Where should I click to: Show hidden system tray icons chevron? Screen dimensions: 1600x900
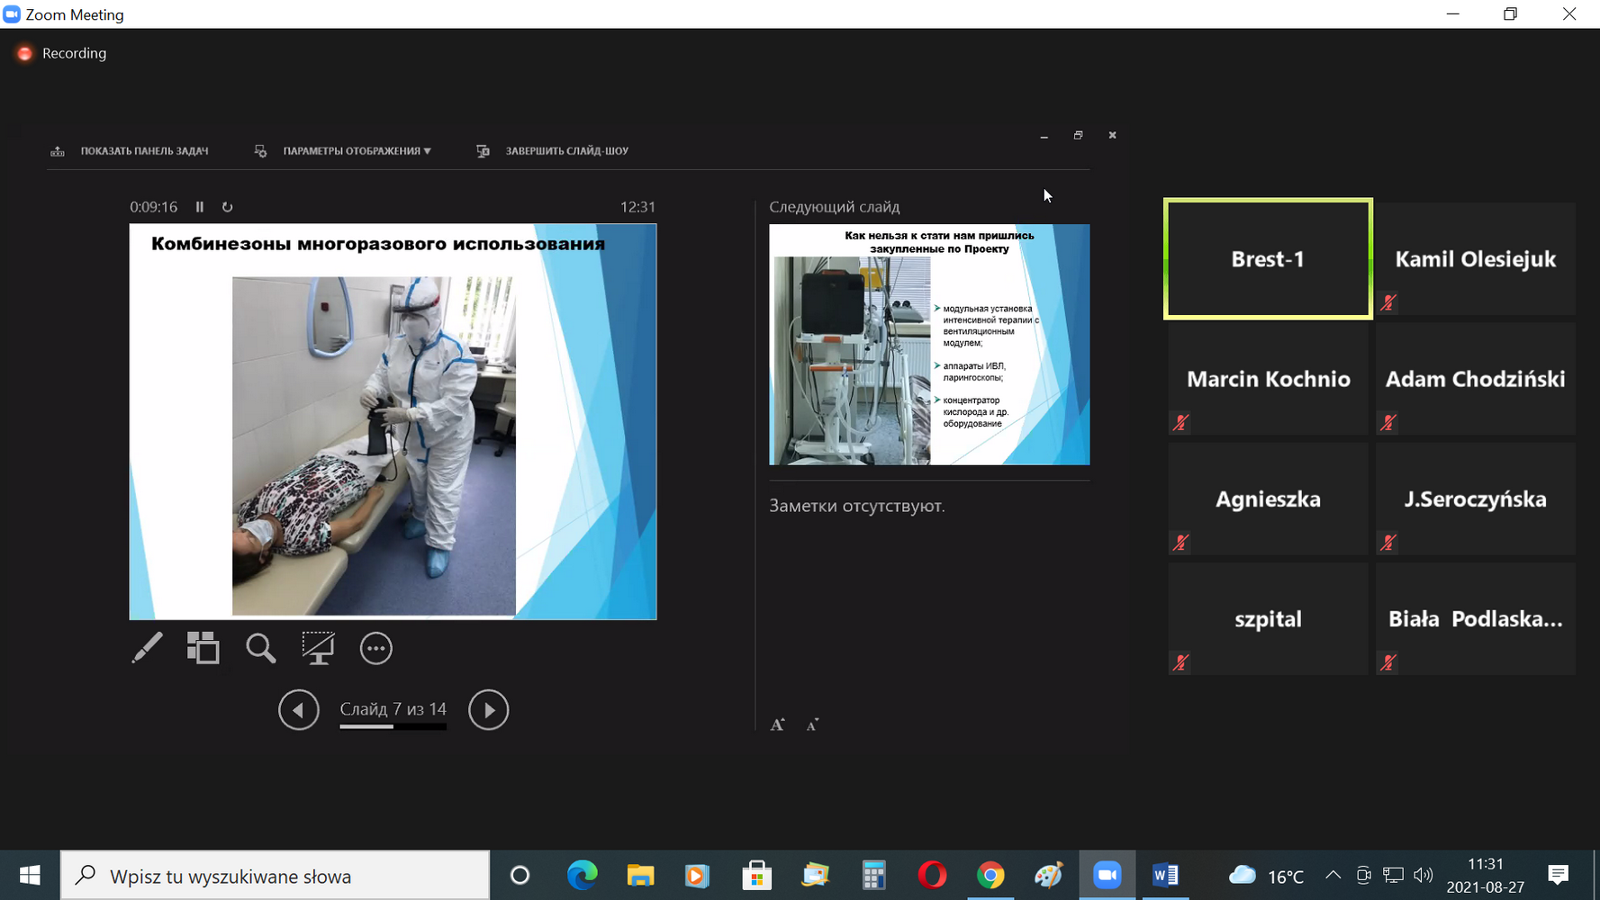pos(1333,875)
